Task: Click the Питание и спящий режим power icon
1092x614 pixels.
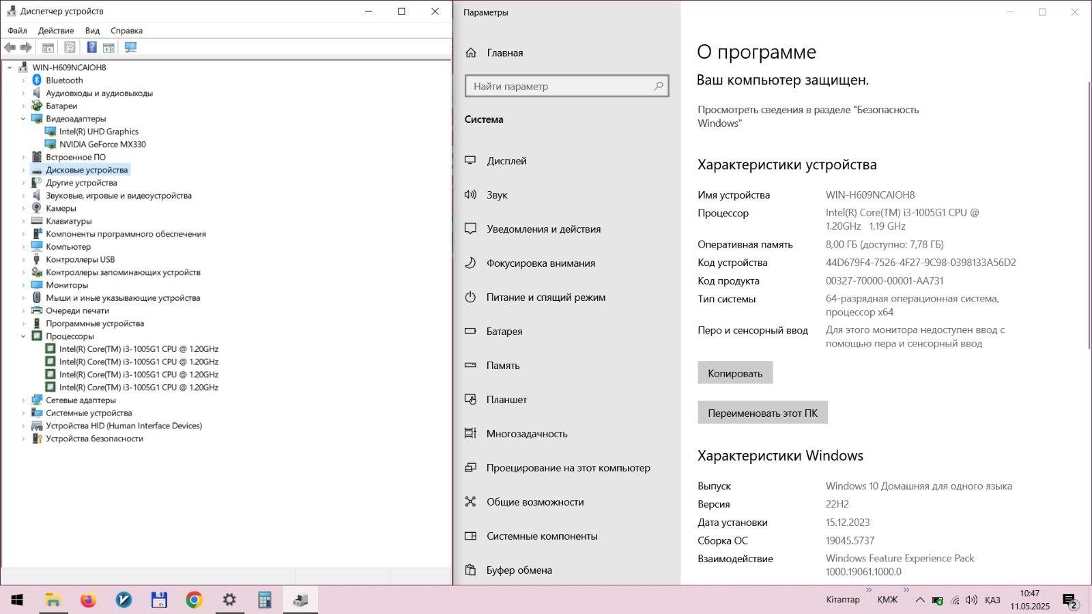Action: pos(470,297)
